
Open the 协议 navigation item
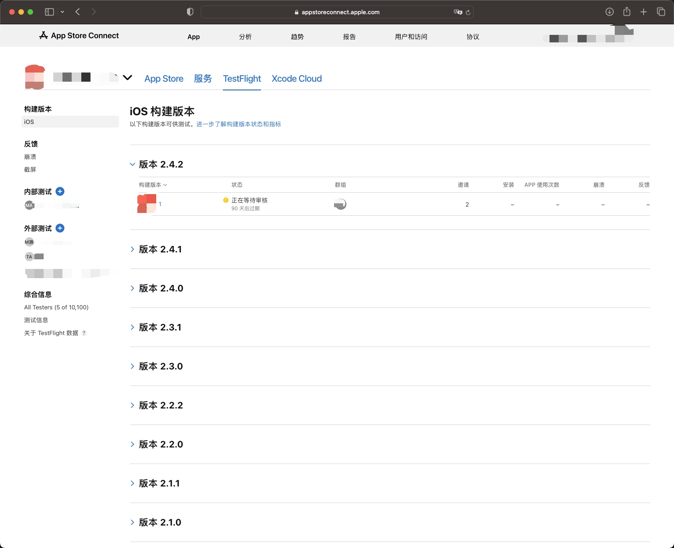[473, 37]
